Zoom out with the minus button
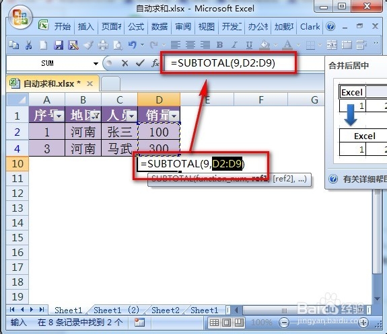This screenshot has height=334, width=387. pos(284,323)
